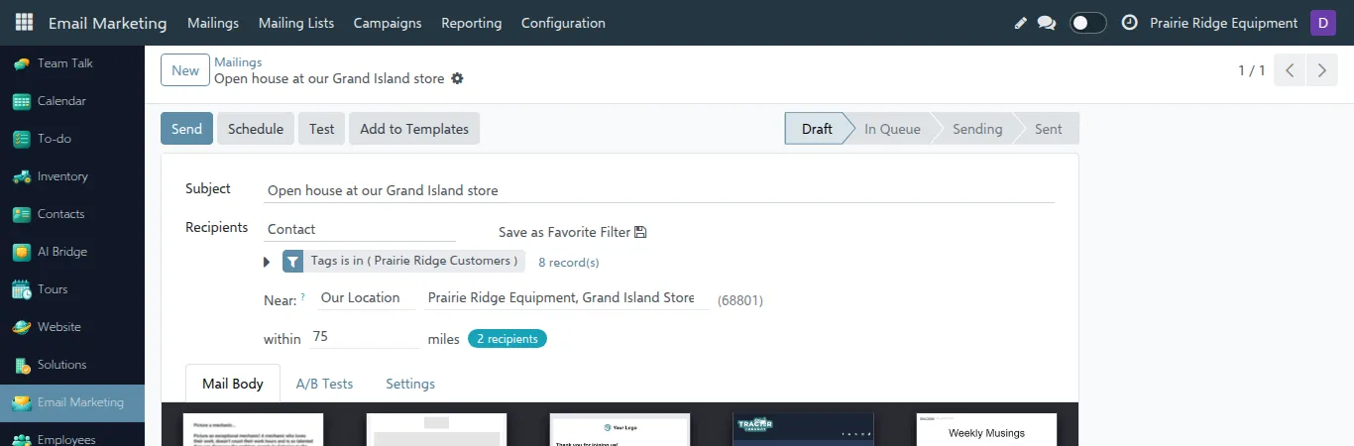Click the Near field help question mark
The height and width of the screenshot is (446, 1354).
302,296
